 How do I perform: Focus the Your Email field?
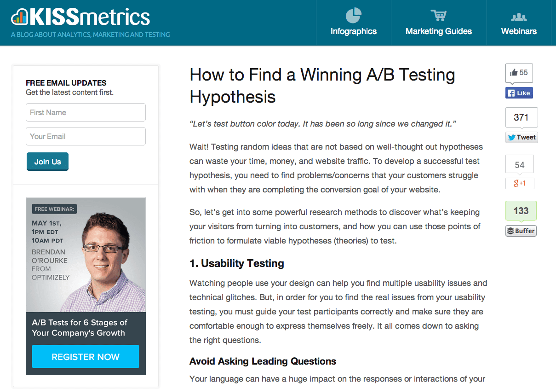pyautogui.click(x=86, y=136)
